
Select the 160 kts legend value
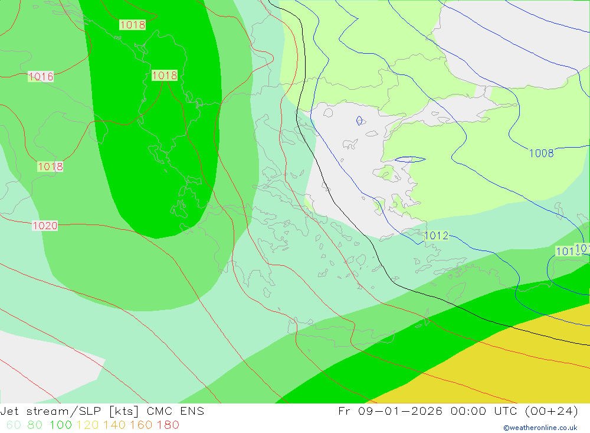point(141,425)
